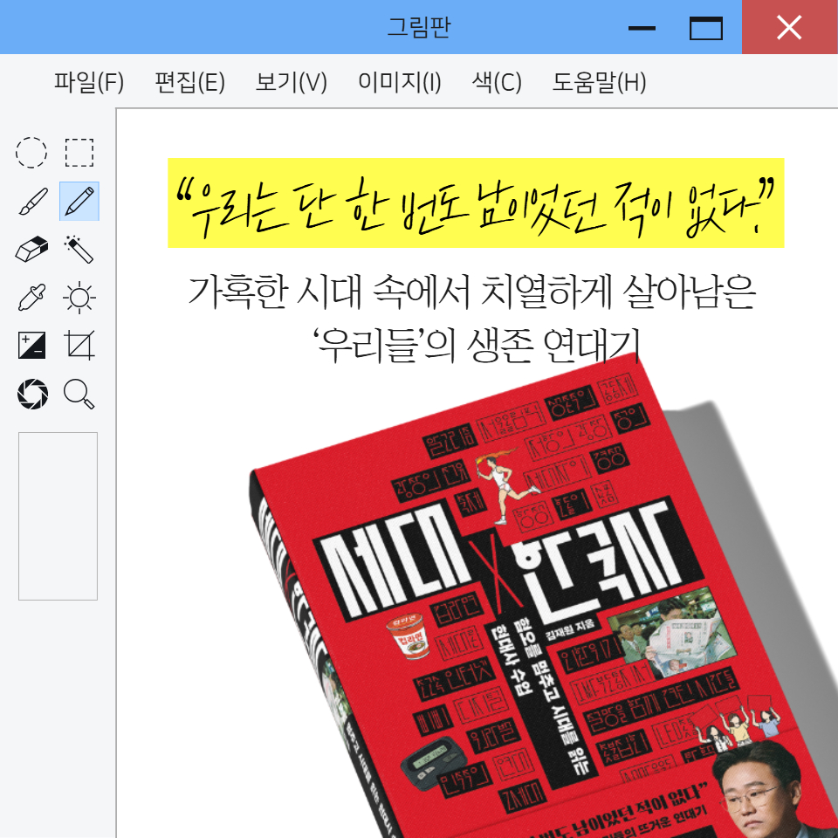838x838 pixels.
Task: Click the camera aperture tool icon
Action: tap(32, 394)
